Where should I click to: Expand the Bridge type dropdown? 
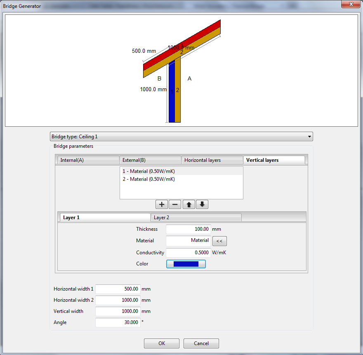(x=181, y=137)
